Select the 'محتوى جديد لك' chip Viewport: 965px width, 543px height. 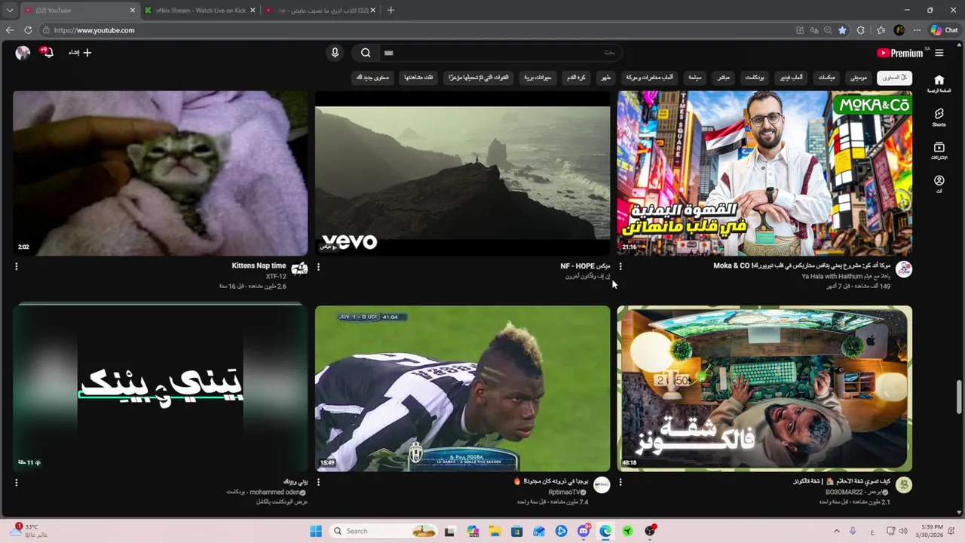(x=373, y=78)
